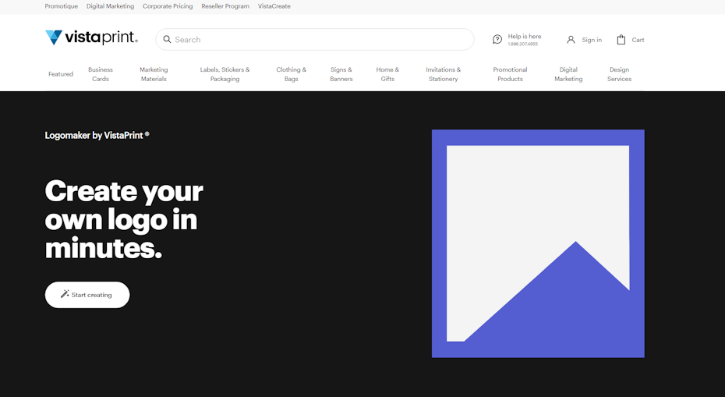Select the Design Services menu item

(x=619, y=74)
